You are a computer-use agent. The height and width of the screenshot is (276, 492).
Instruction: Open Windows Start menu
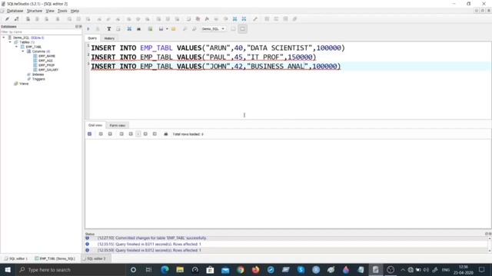[x=8, y=270]
